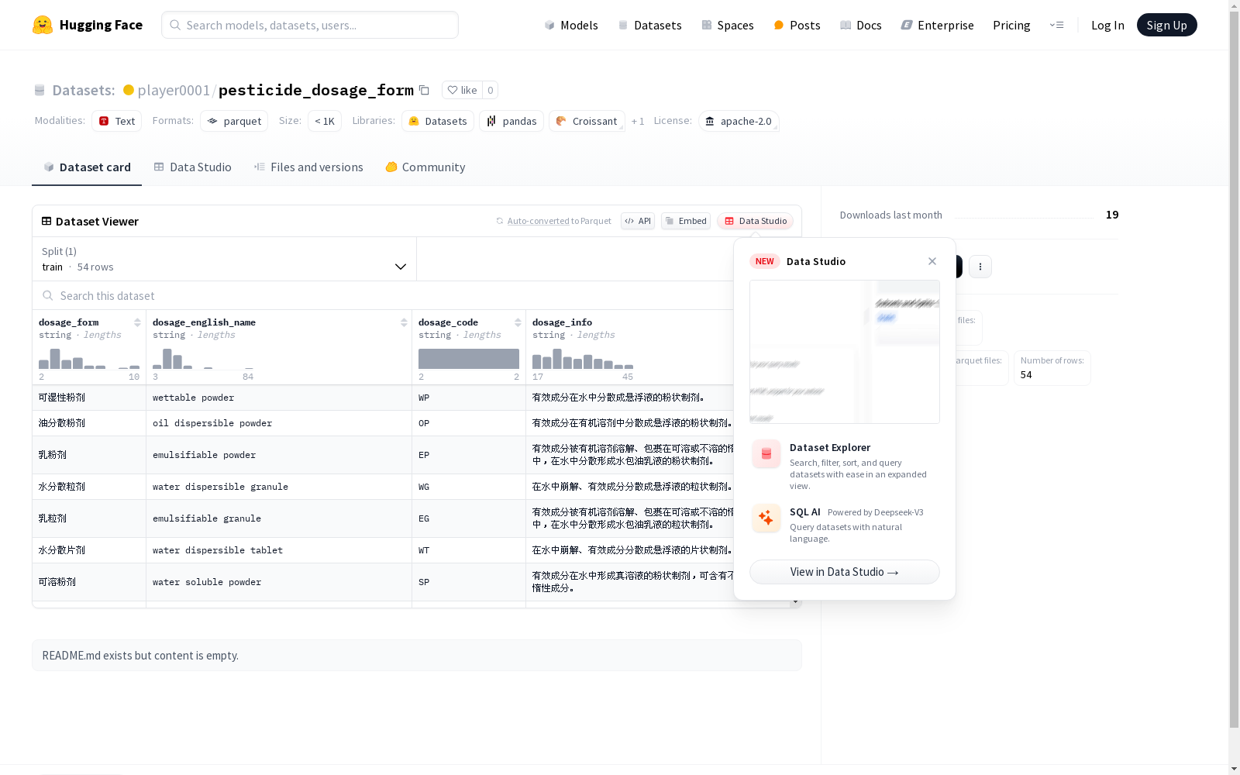Click the WP dosage code cell
Screen dimensions: 1240x775
[469, 398]
